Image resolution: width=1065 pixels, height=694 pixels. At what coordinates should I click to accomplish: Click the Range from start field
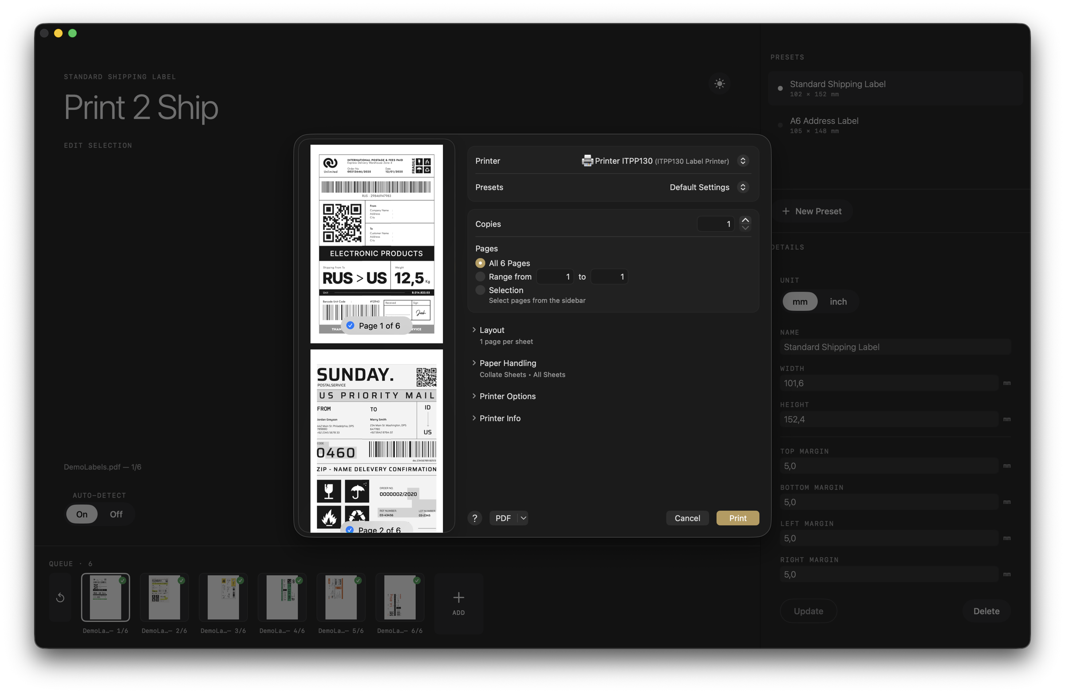[555, 276]
